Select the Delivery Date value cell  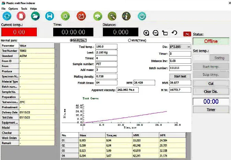(37, 112)
